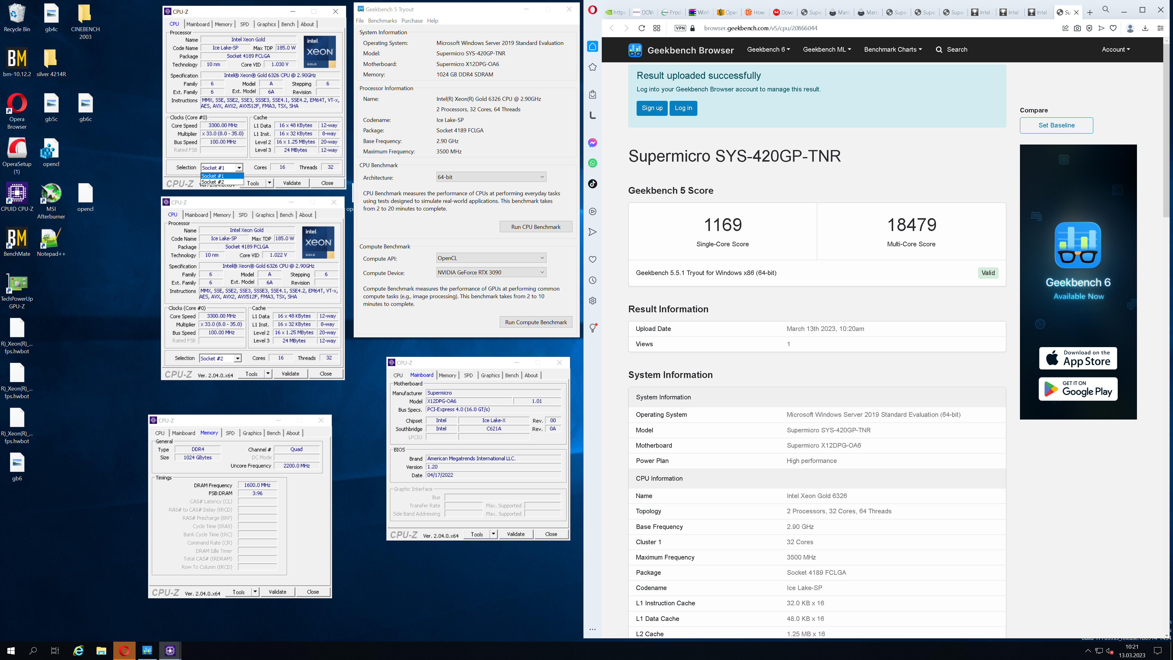Click the browser address bar URL

pyautogui.click(x=760, y=28)
